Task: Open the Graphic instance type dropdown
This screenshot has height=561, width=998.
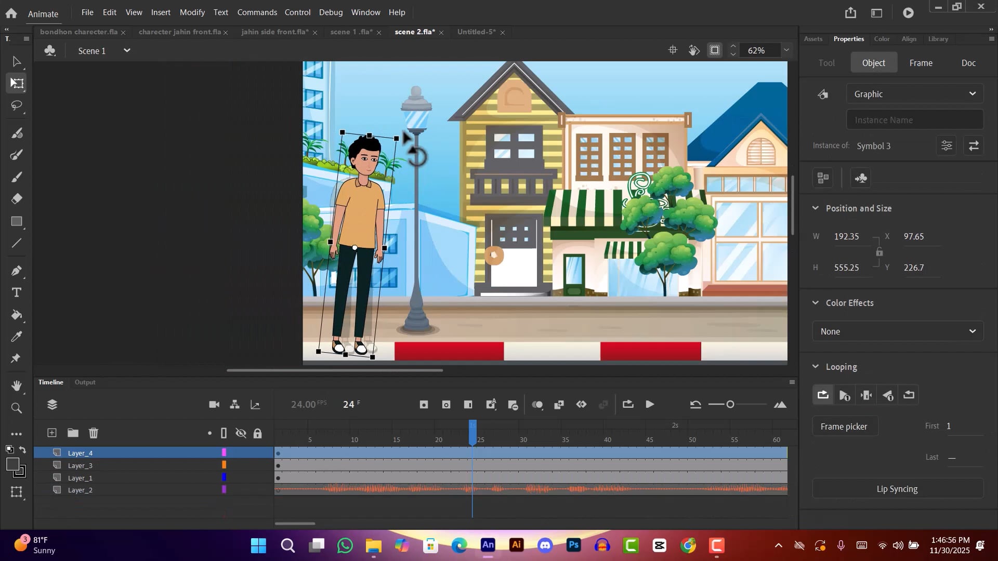Action: [x=915, y=94]
